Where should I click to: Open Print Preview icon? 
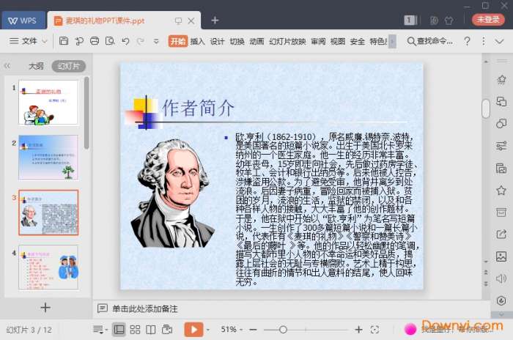point(110,41)
